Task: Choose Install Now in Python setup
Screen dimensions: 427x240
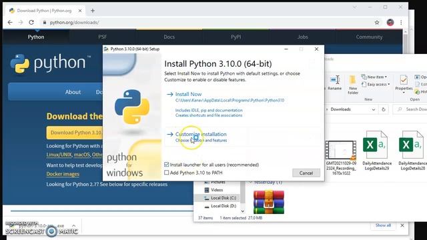Action: coord(188,94)
